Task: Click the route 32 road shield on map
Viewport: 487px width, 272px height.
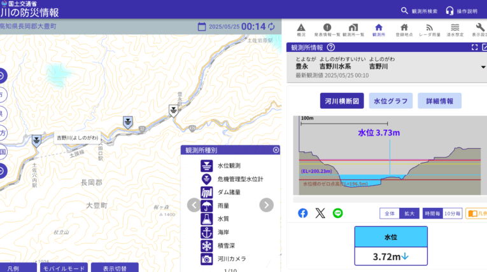Action: click(x=142, y=129)
